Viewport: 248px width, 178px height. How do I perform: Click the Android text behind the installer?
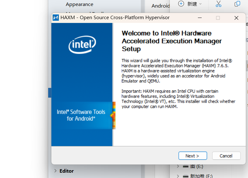tap(161, 6)
